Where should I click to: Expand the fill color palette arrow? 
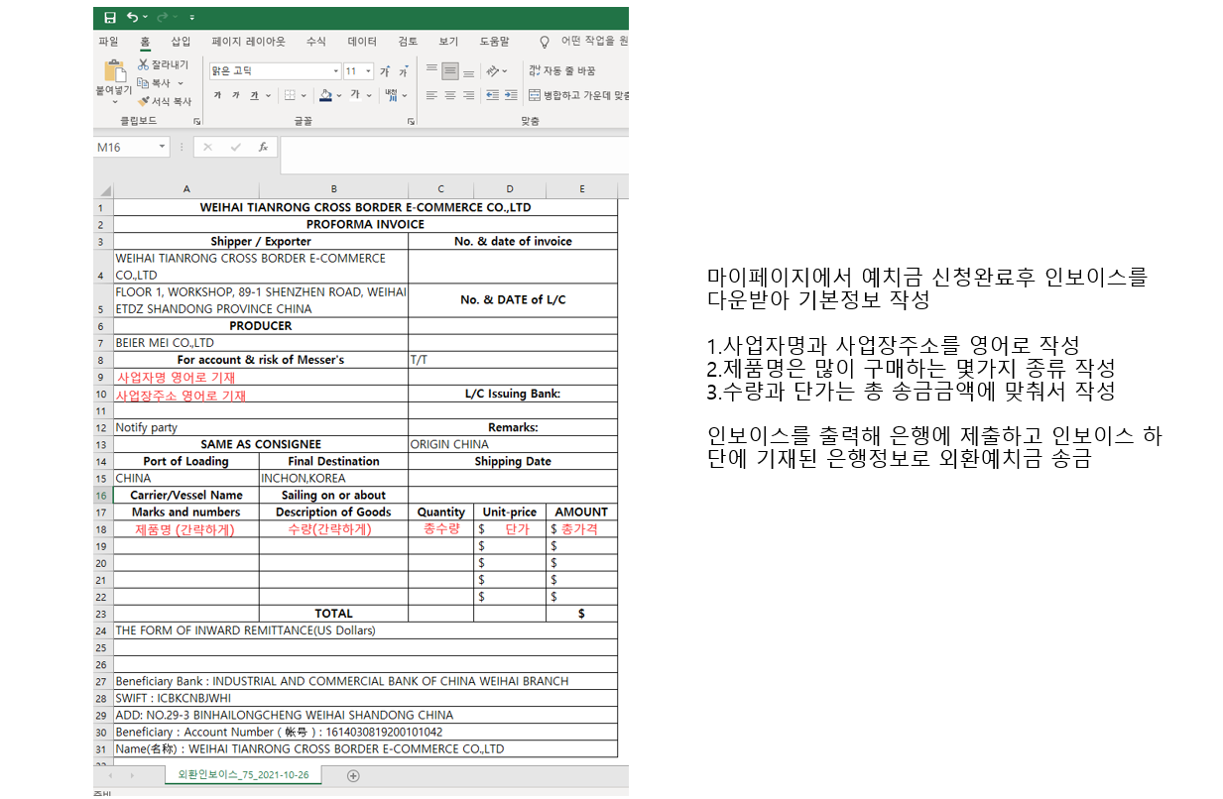click(x=339, y=96)
